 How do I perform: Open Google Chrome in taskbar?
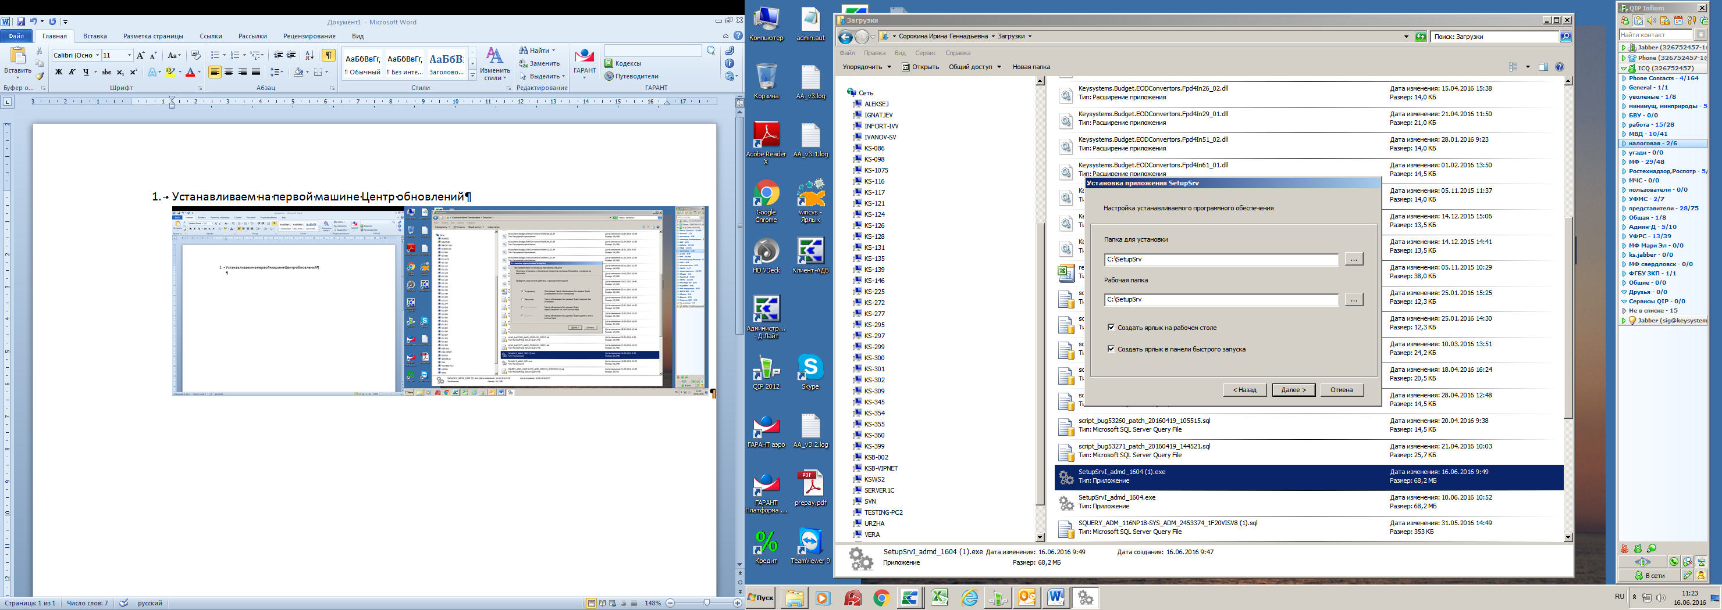pos(881,598)
